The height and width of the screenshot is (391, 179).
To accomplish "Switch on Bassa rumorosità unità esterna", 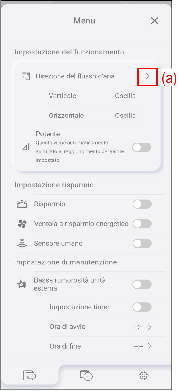I will [142, 284].
